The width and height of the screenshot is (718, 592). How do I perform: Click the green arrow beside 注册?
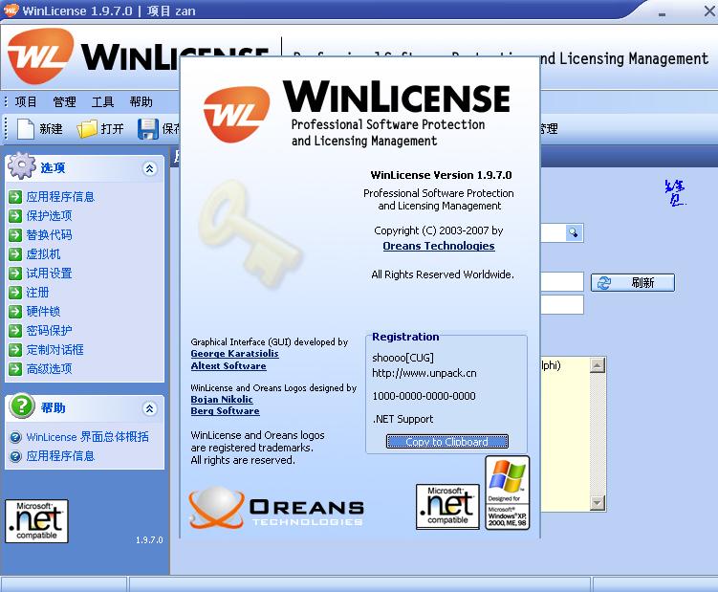(15, 293)
